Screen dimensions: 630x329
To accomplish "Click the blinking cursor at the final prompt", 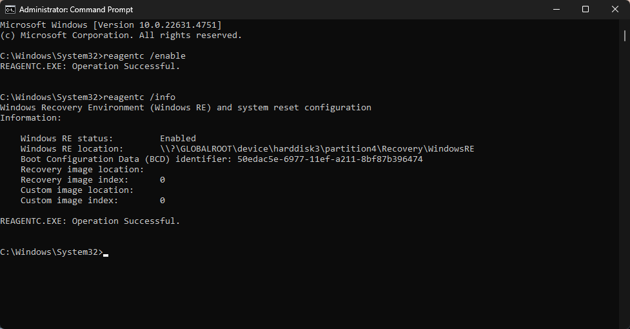I will click(x=106, y=255).
